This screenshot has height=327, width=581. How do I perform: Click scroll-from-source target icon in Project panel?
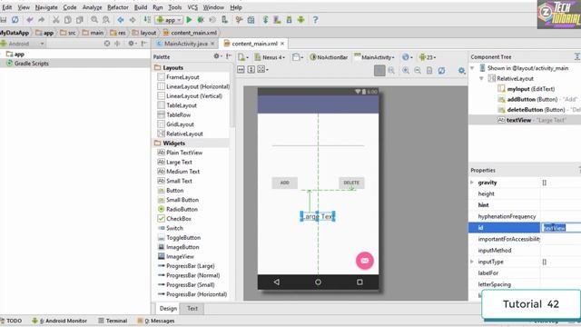(x=107, y=44)
